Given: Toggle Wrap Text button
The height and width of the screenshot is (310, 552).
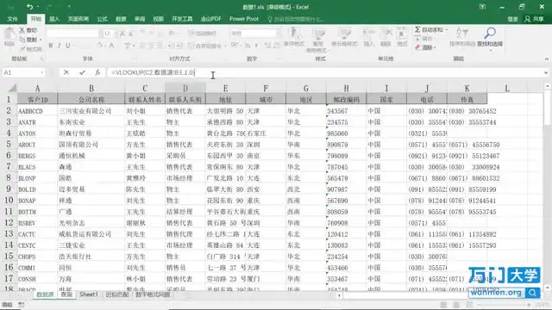Looking at the screenshot, I should (x=203, y=33).
